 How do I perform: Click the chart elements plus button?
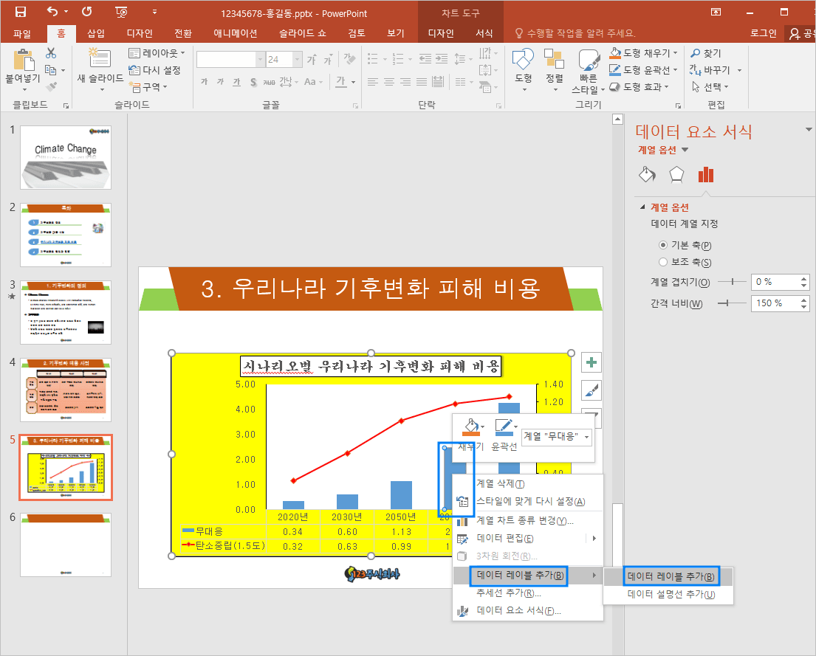(592, 362)
